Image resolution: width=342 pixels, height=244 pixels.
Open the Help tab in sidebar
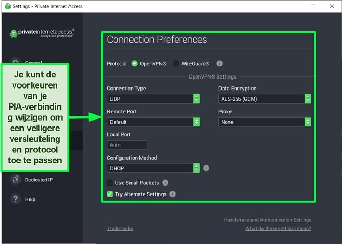[30, 199]
